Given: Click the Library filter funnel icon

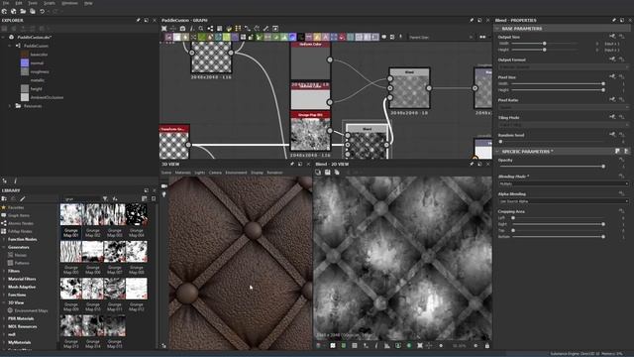Looking at the screenshot, I should point(105,198).
